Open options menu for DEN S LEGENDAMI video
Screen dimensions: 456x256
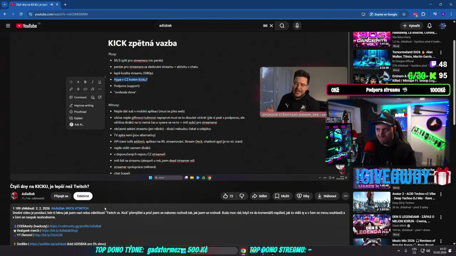(441, 217)
